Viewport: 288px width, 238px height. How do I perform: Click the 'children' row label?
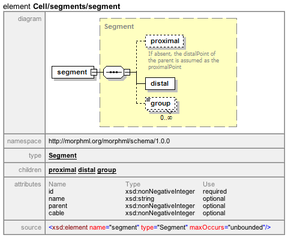coord(30,170)
